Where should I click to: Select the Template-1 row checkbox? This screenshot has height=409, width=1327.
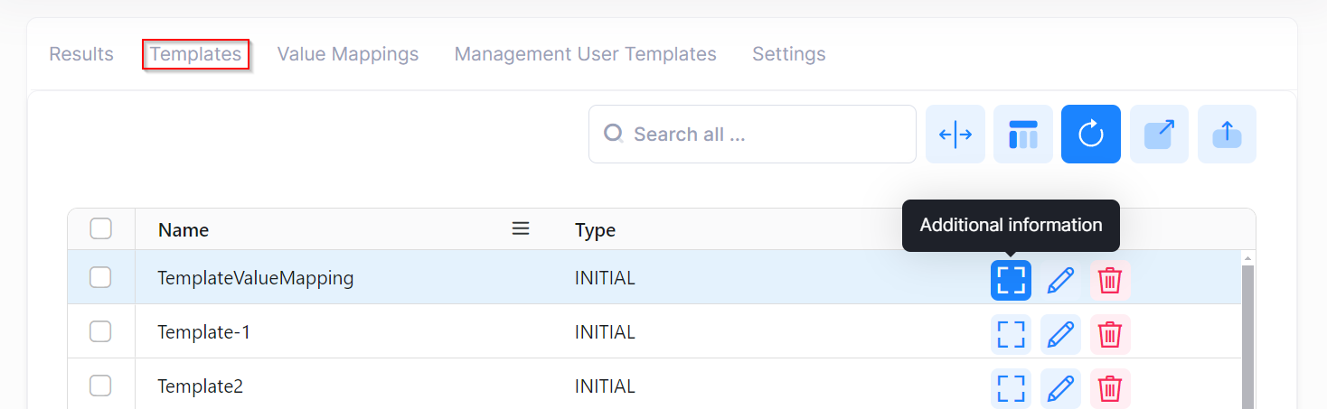pyautogui.click(x=100, y=332)
